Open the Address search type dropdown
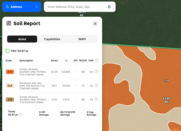Image resolution: width=181 pixels, height=131 pixels. [22, 7]
